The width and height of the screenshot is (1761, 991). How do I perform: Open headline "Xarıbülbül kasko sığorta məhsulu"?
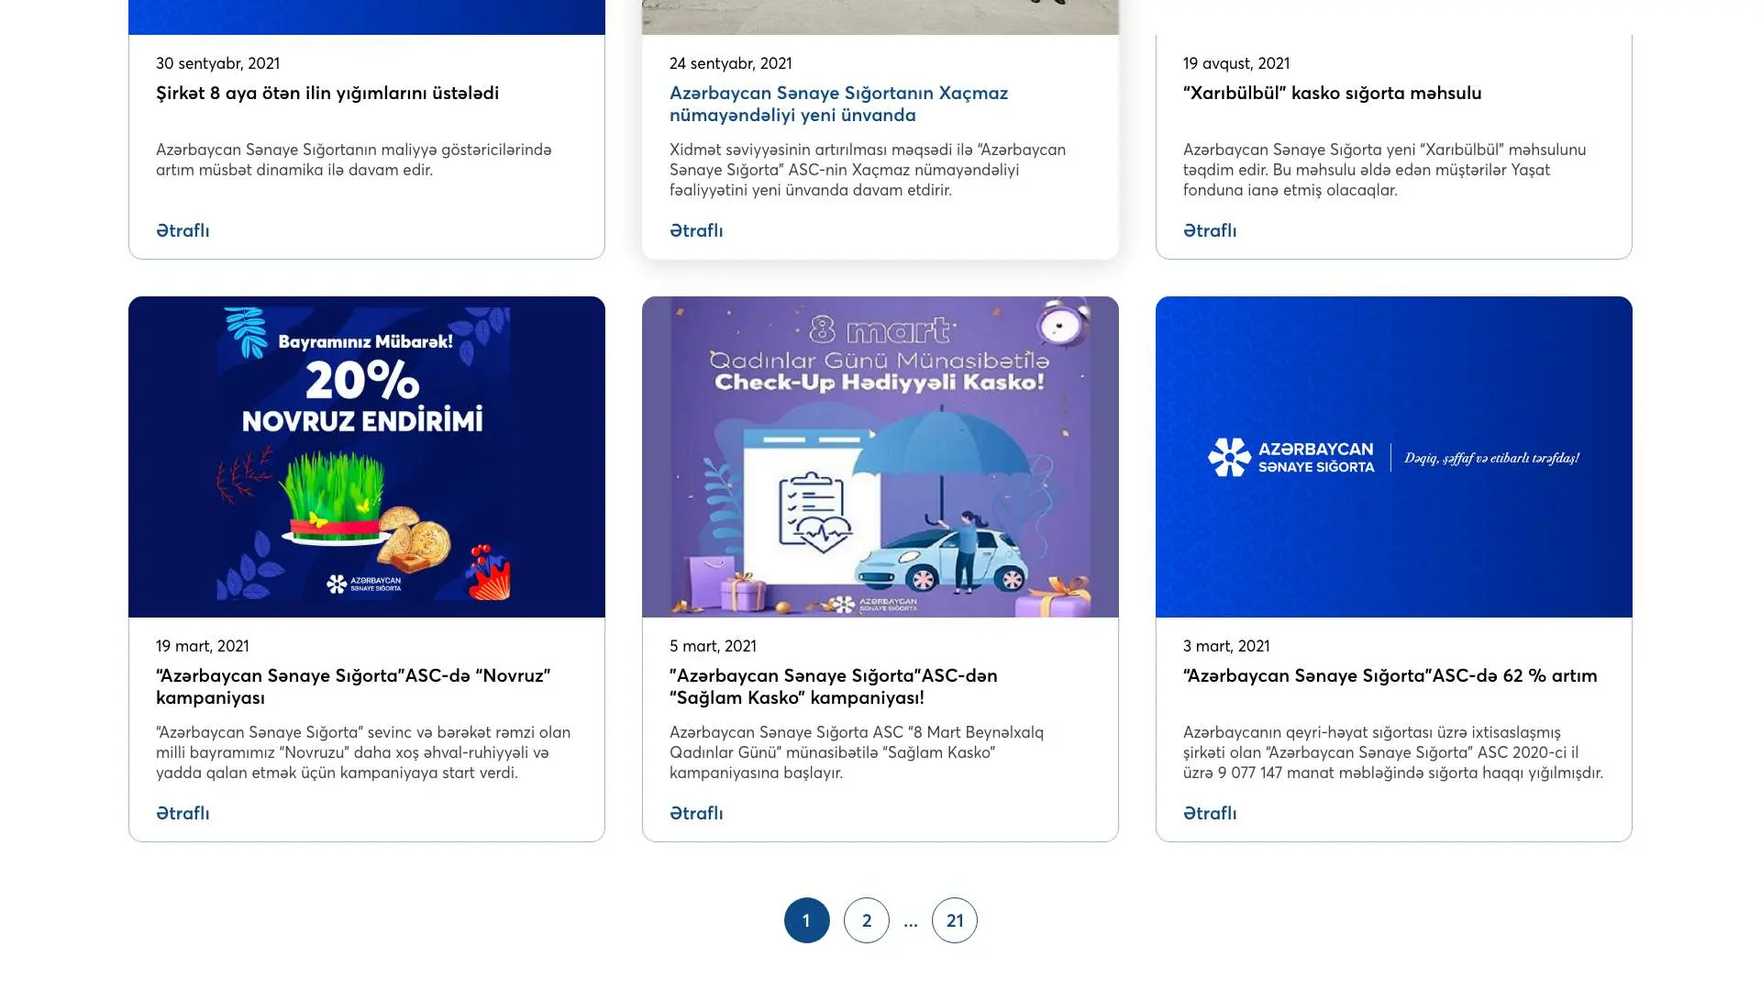tap(1333, 93)
